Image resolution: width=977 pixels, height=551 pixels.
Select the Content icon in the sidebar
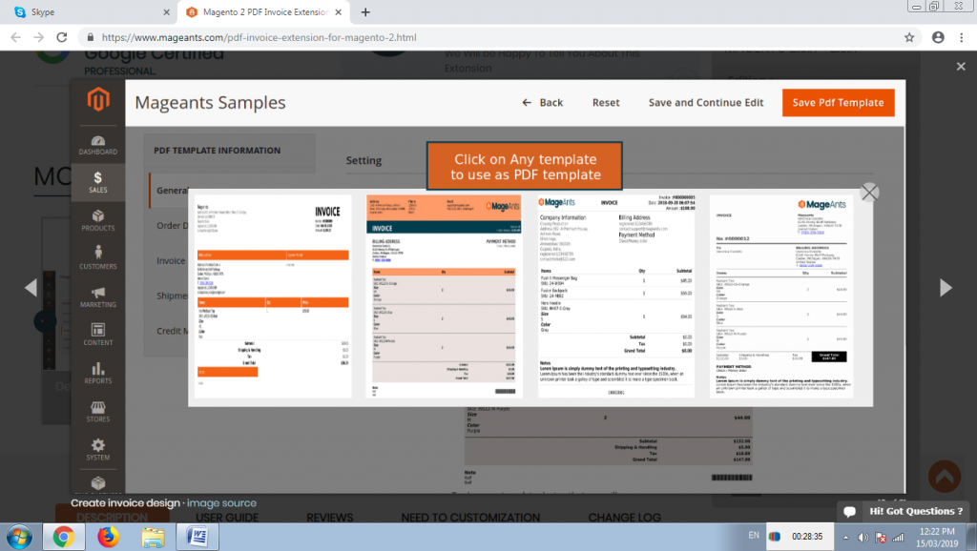[x=97, y=331]
